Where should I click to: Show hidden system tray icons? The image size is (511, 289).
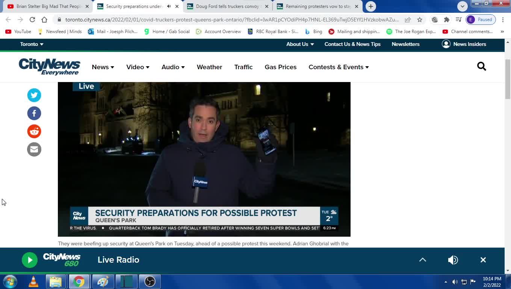pos(446,282)
